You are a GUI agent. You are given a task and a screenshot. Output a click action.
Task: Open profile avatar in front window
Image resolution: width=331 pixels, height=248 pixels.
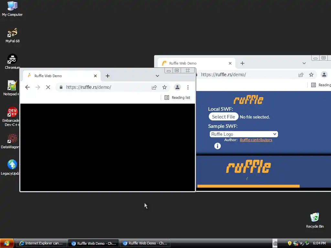(177, 87)
